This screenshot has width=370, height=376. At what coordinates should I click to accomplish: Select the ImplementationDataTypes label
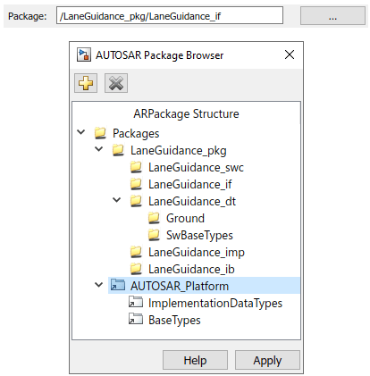215,303
